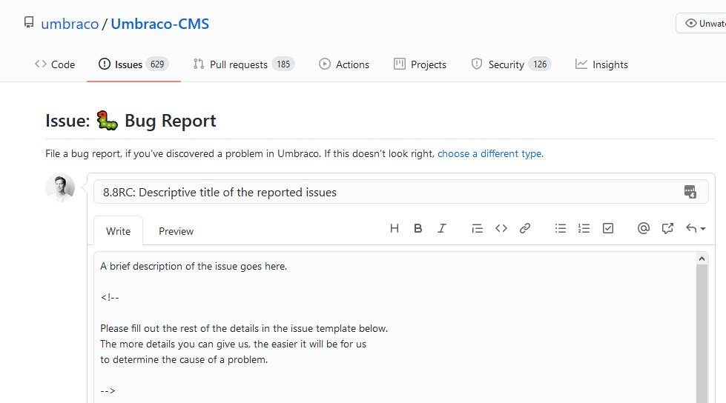Click the Issues count badge 629
Viewport: 726px width, 403px height.
[x=157, y=64]
